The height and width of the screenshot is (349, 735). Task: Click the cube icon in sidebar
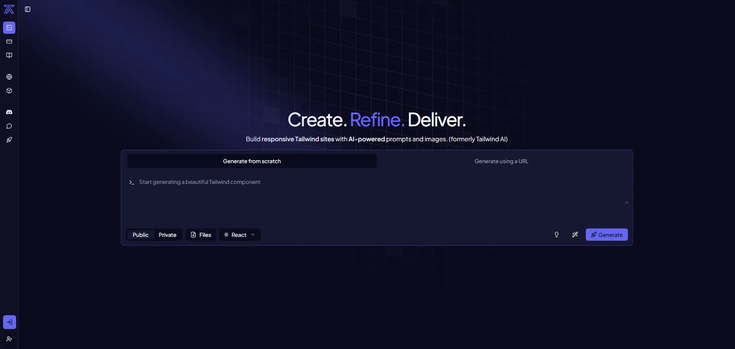[x=9, y=91]
